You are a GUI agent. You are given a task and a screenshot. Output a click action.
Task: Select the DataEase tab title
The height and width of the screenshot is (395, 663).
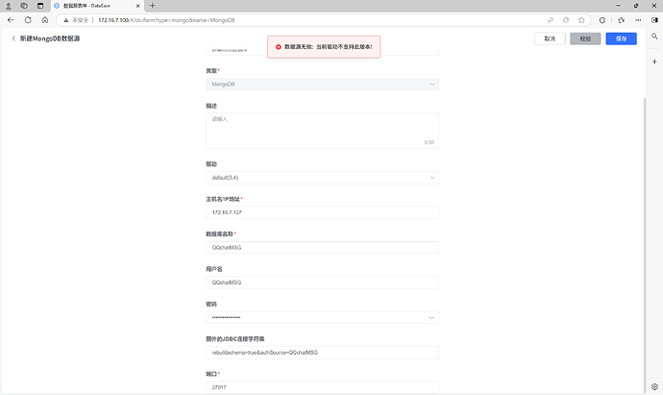click(86, 6)
